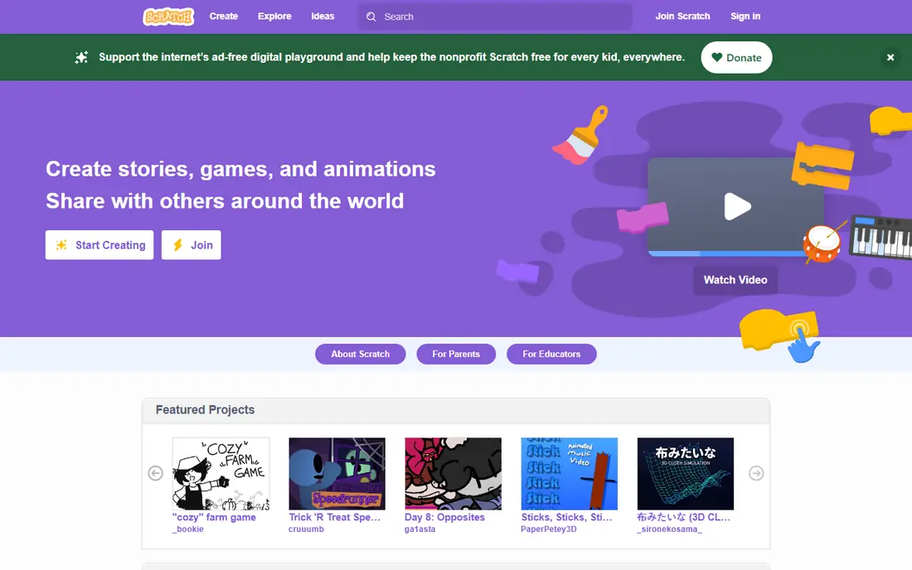This screenshot has height=570, width=912.
Task: Click the "cozy" farm game title link
Action: (x=214, y=517)
